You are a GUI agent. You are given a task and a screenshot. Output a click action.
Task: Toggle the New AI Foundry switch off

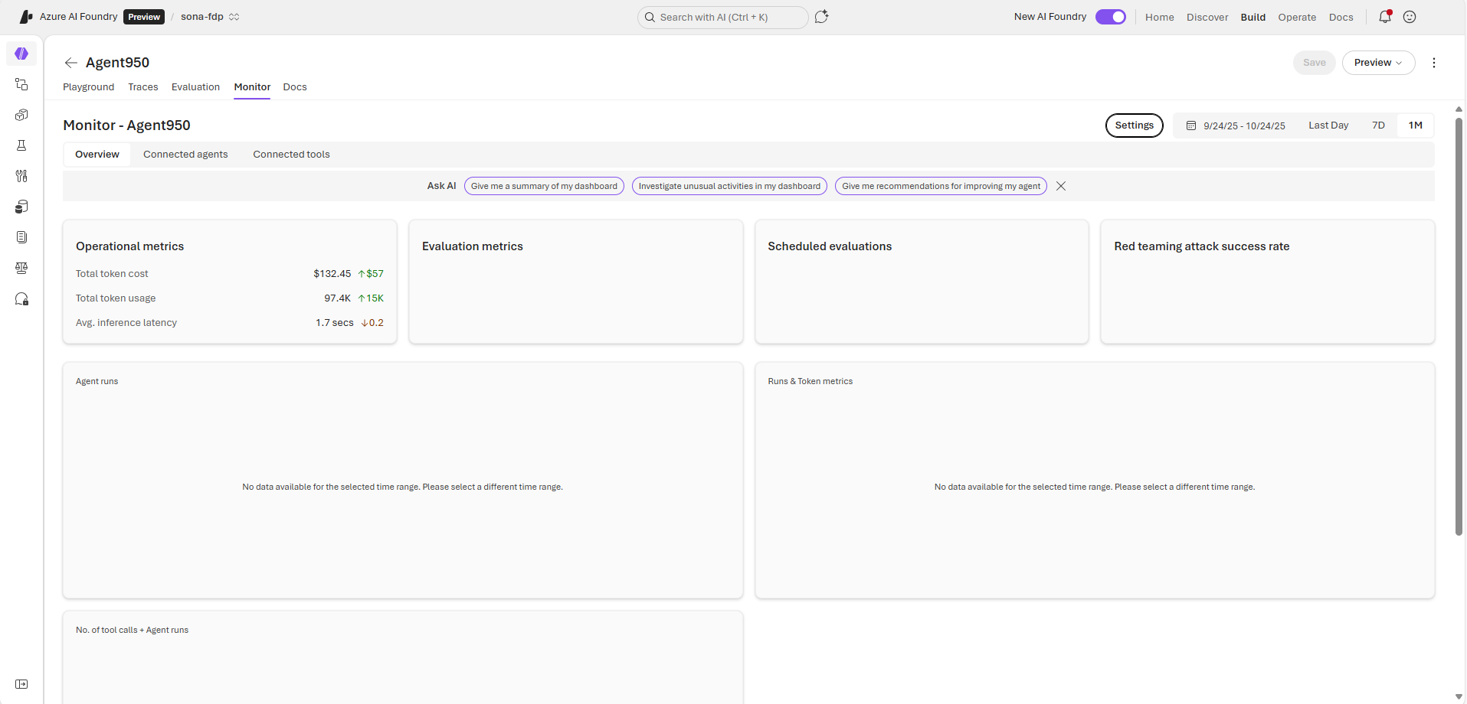coord(1110,16)
